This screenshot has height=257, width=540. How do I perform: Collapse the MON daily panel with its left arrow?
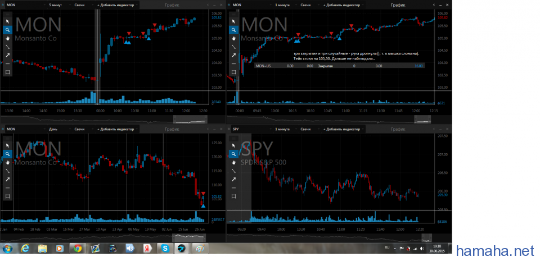[208, 129]
